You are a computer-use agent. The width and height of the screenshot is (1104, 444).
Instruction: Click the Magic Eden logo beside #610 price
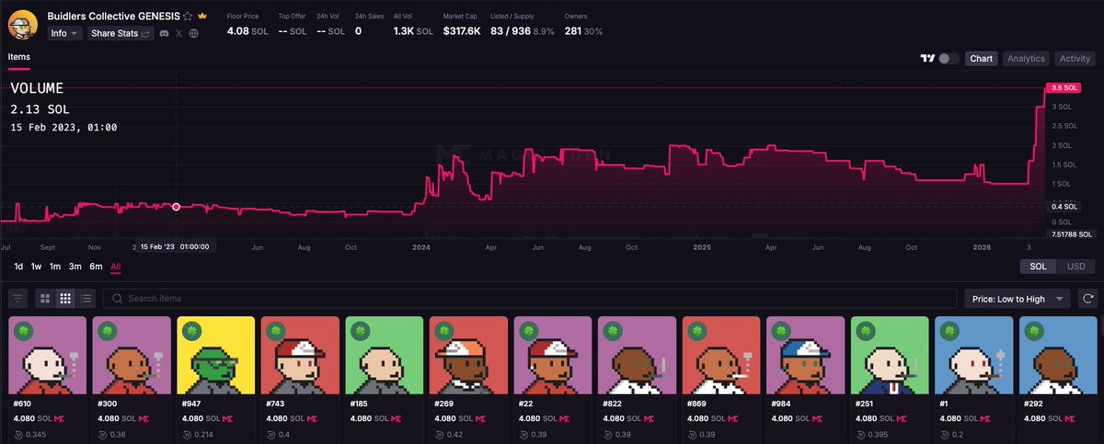(61, 417)
